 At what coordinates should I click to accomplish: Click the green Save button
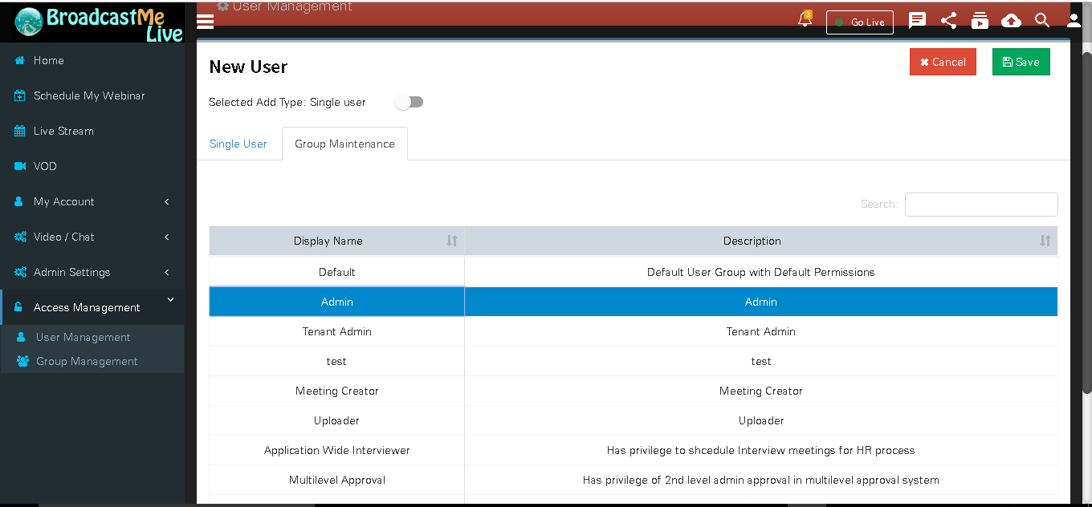[1021, 62]
